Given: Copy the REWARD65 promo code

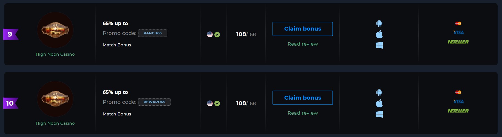Looking at the screenshot, I should tap(154, 102).
